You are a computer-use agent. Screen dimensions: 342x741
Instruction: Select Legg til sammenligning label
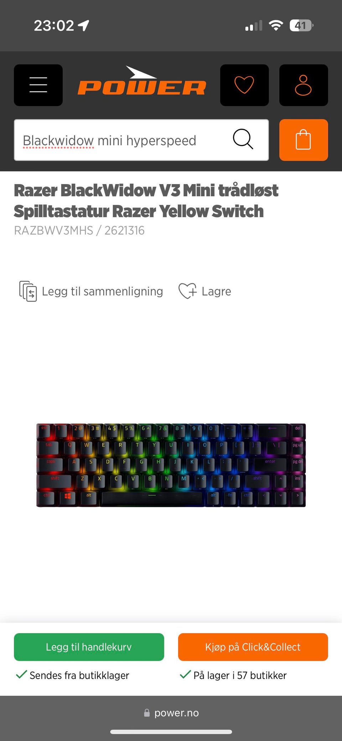point(102,291)
